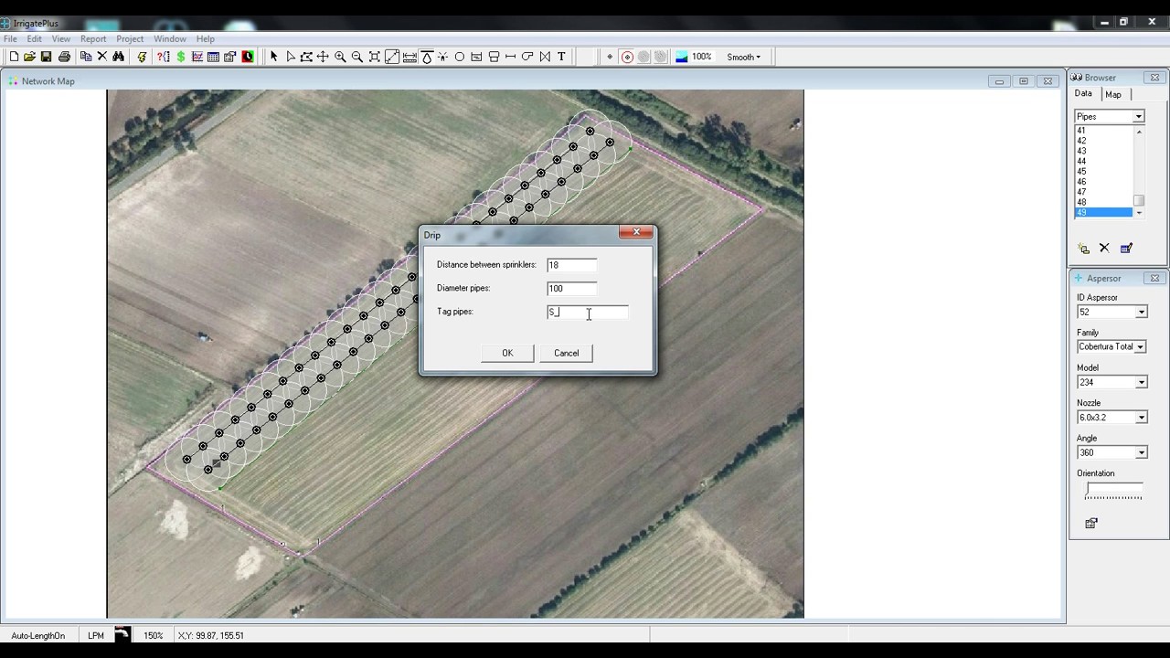Click the LPM units status bar button
The image size is (1170, 658).
pyautogui.click(x=96, y=635)
